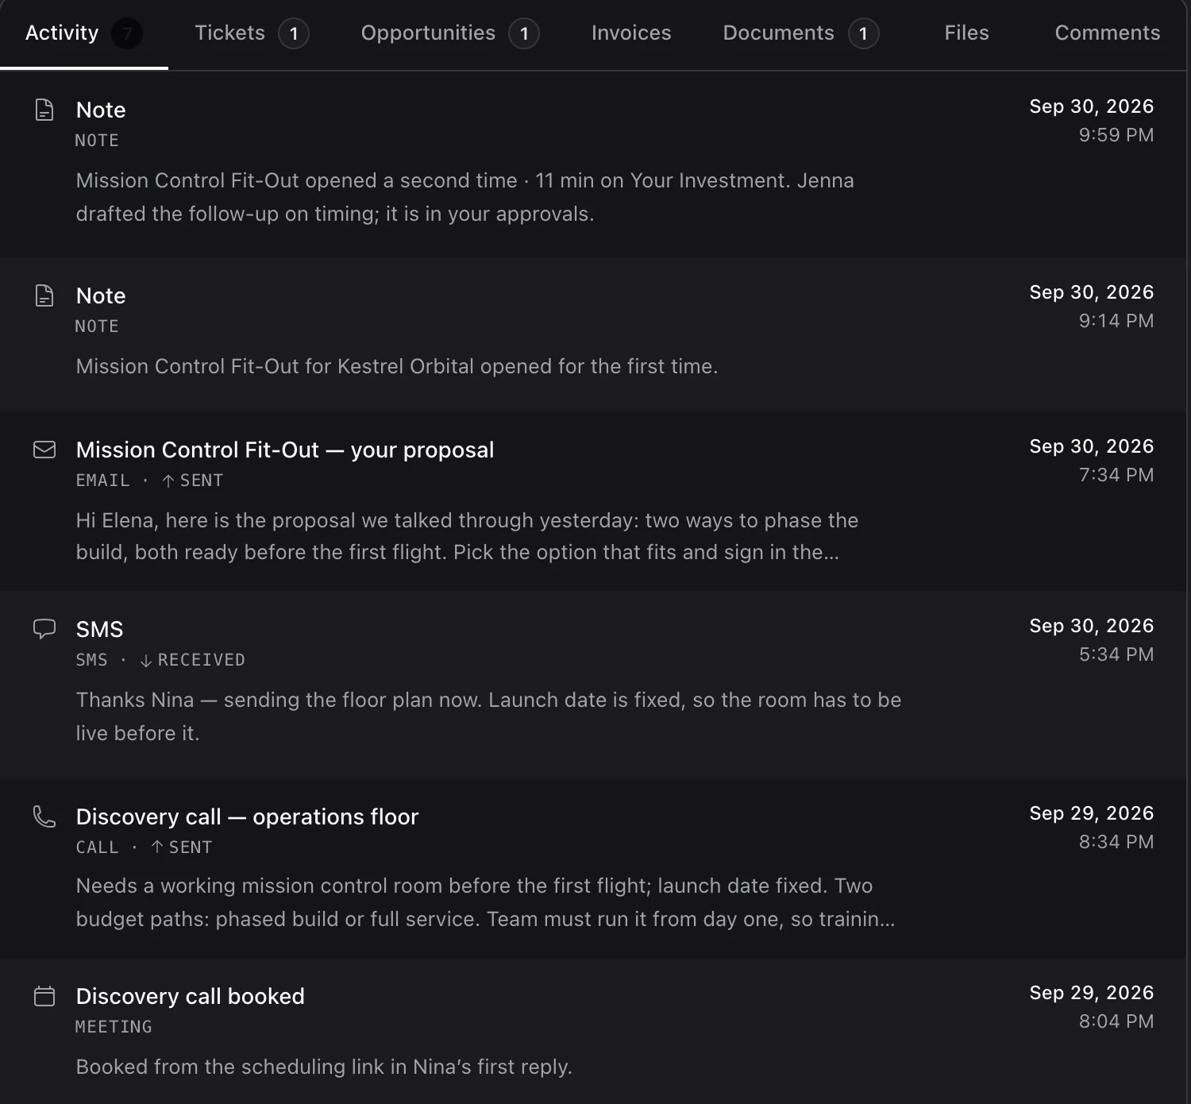Screen dimensions: 1191x1104
Task: Click the 'RECEIVED' status label on the SMS
Action: 201,660
